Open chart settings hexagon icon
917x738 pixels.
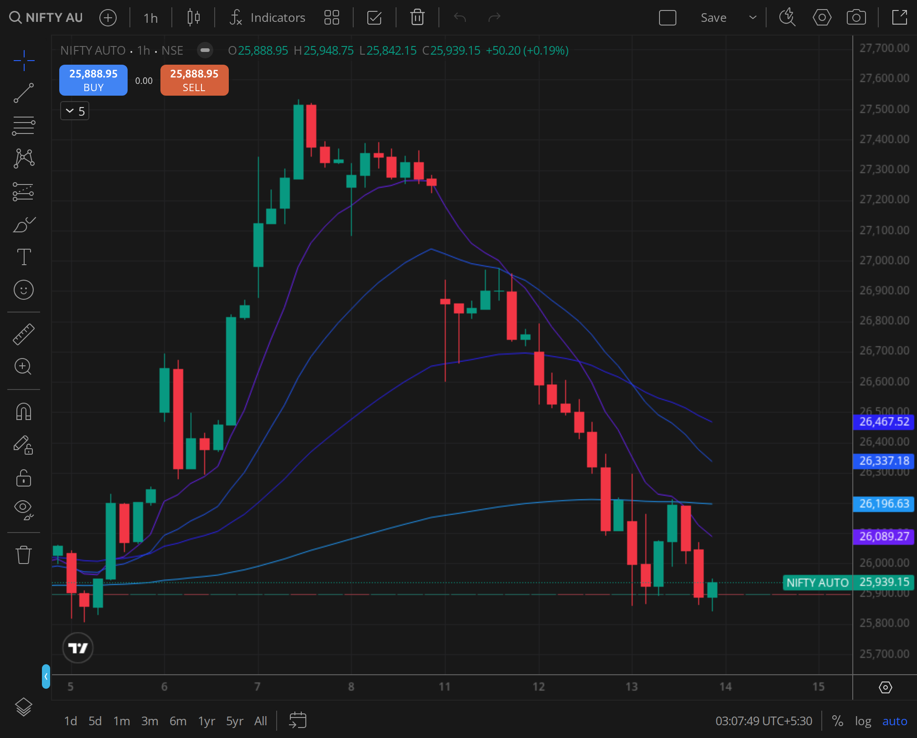822,18
